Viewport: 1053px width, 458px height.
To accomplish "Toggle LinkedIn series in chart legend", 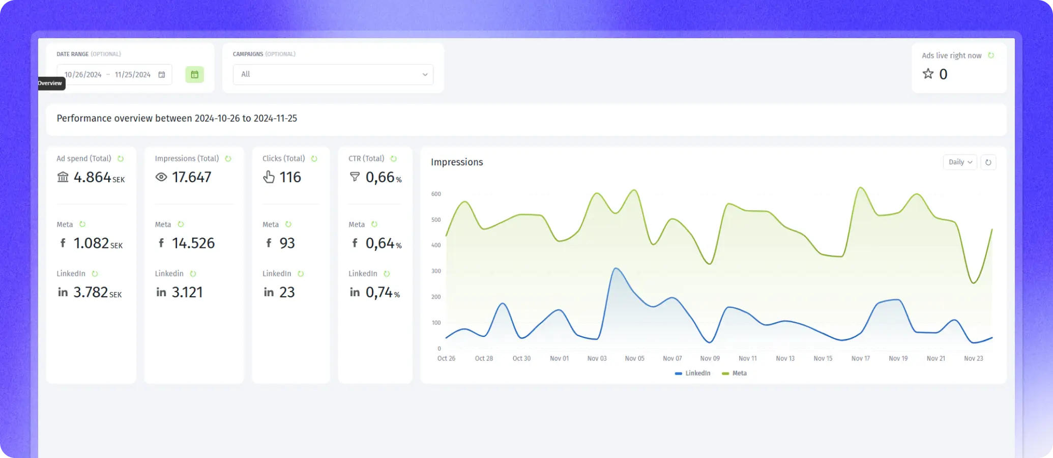I will [x=692, y=374].
